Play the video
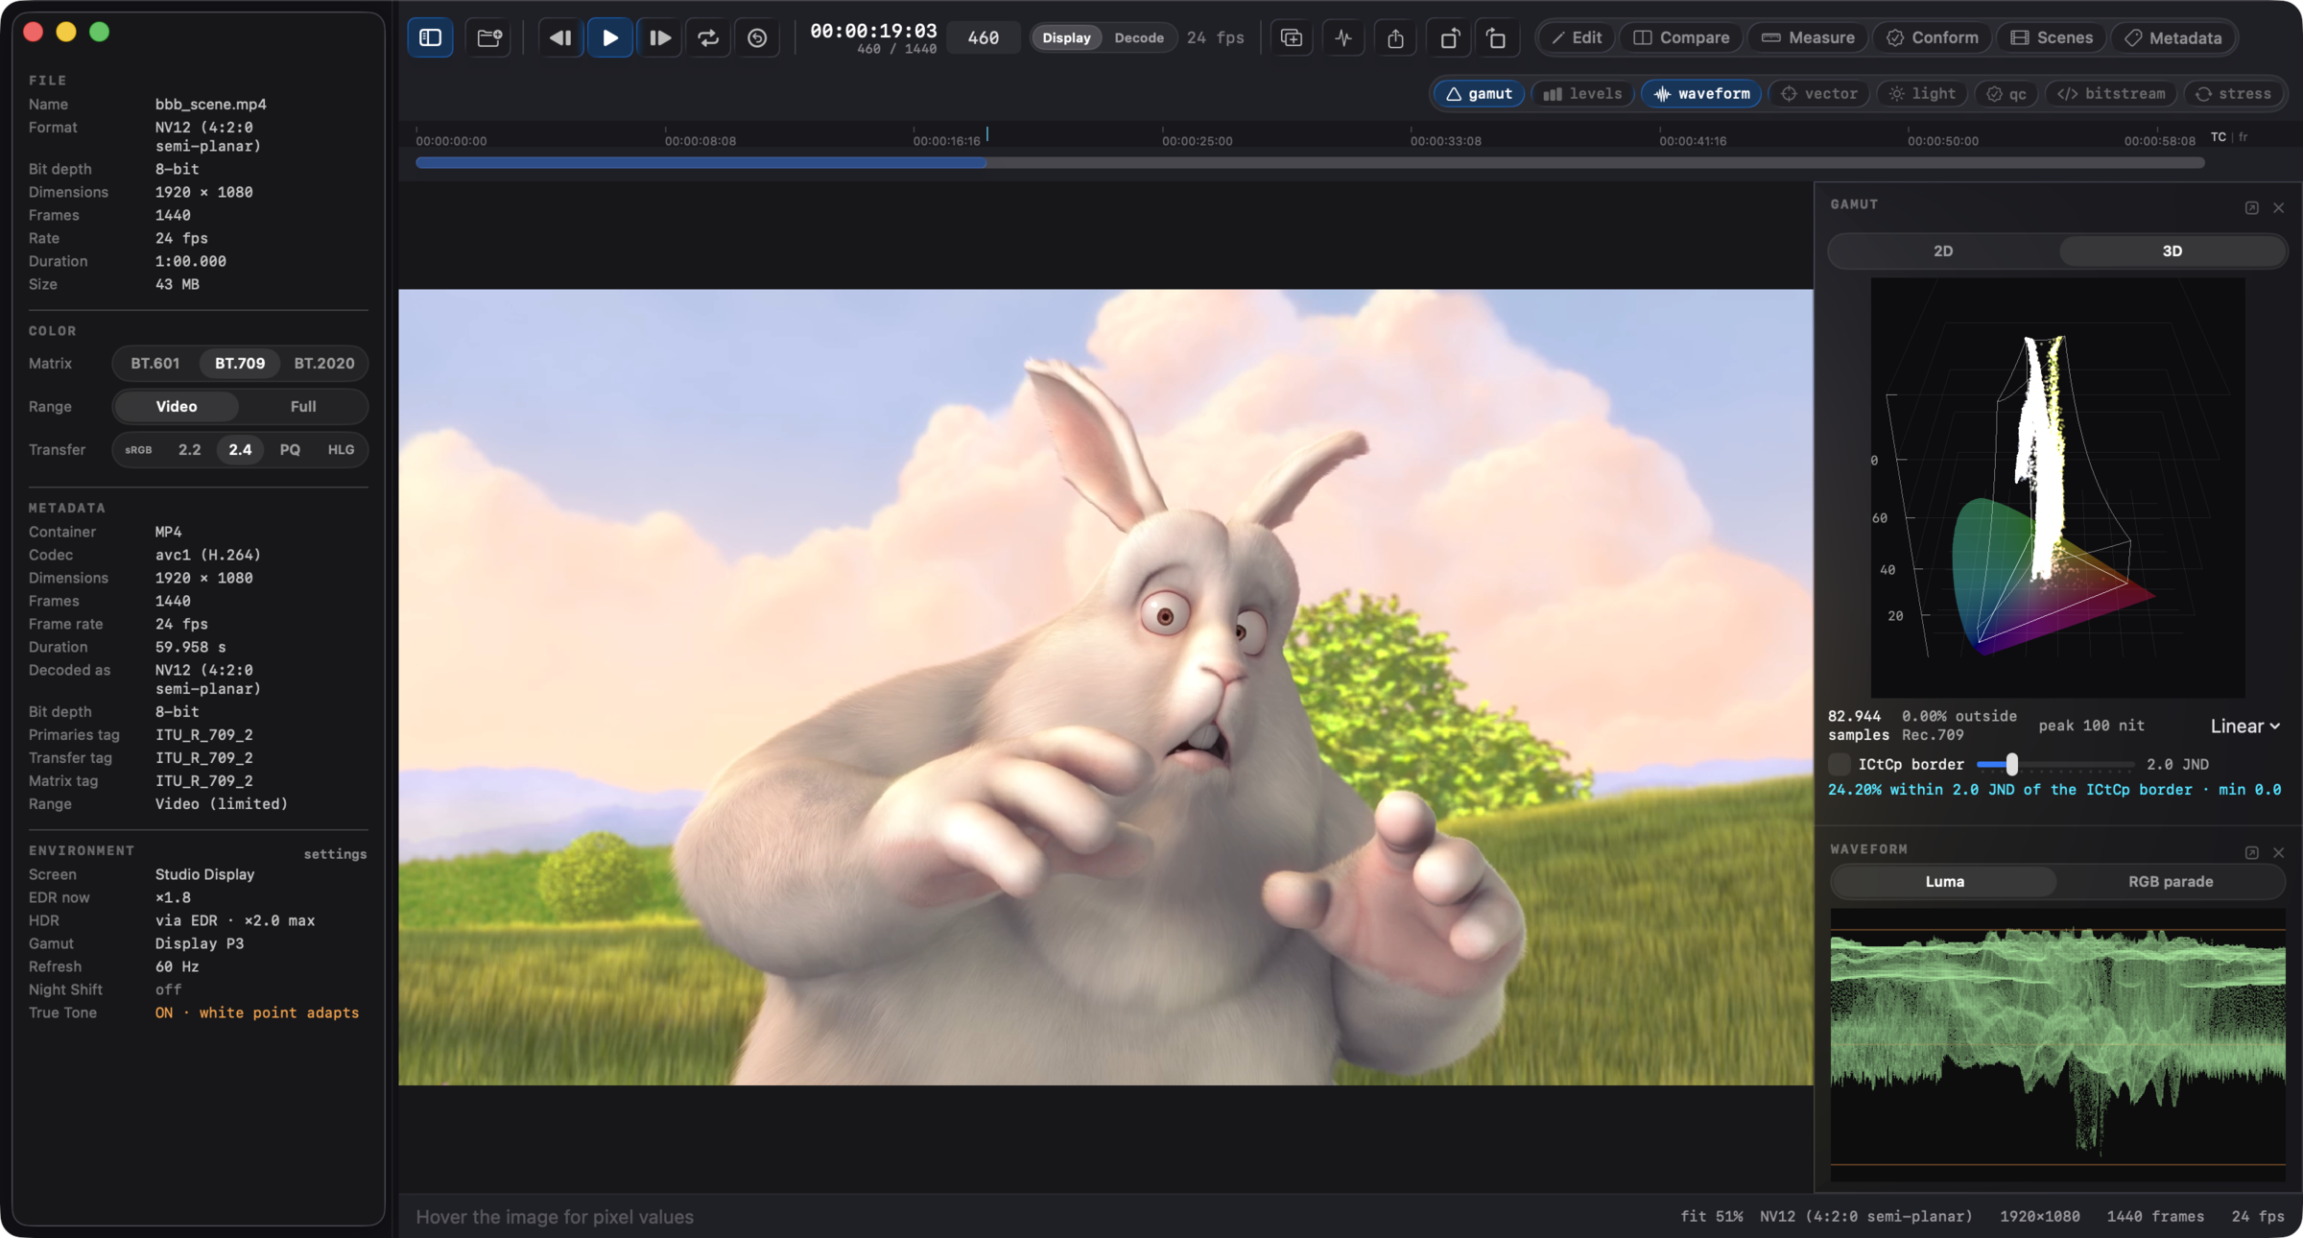The width and height of the screenshot is (2303, 1238). click(x=609, y=37)
